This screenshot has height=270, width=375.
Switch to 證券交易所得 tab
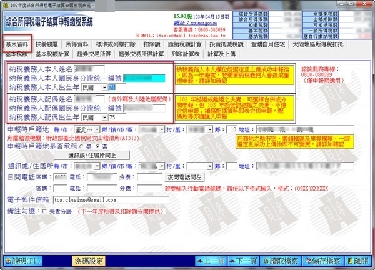point(94,54)
